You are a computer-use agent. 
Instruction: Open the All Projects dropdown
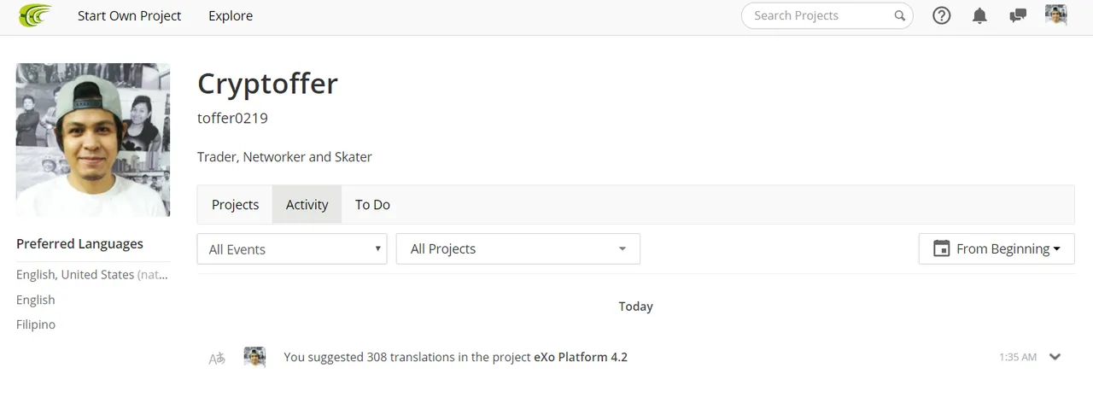point(518,248)
